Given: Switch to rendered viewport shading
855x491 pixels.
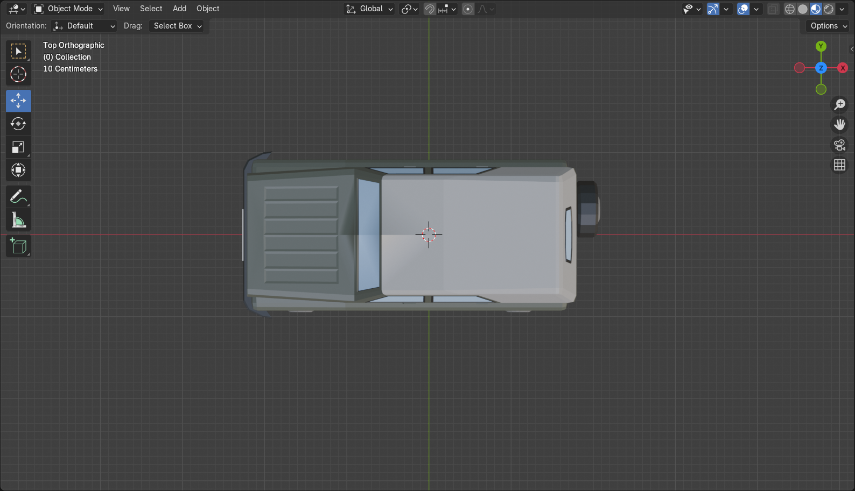Looking at the screenshot, I should [x=829, y=9].
